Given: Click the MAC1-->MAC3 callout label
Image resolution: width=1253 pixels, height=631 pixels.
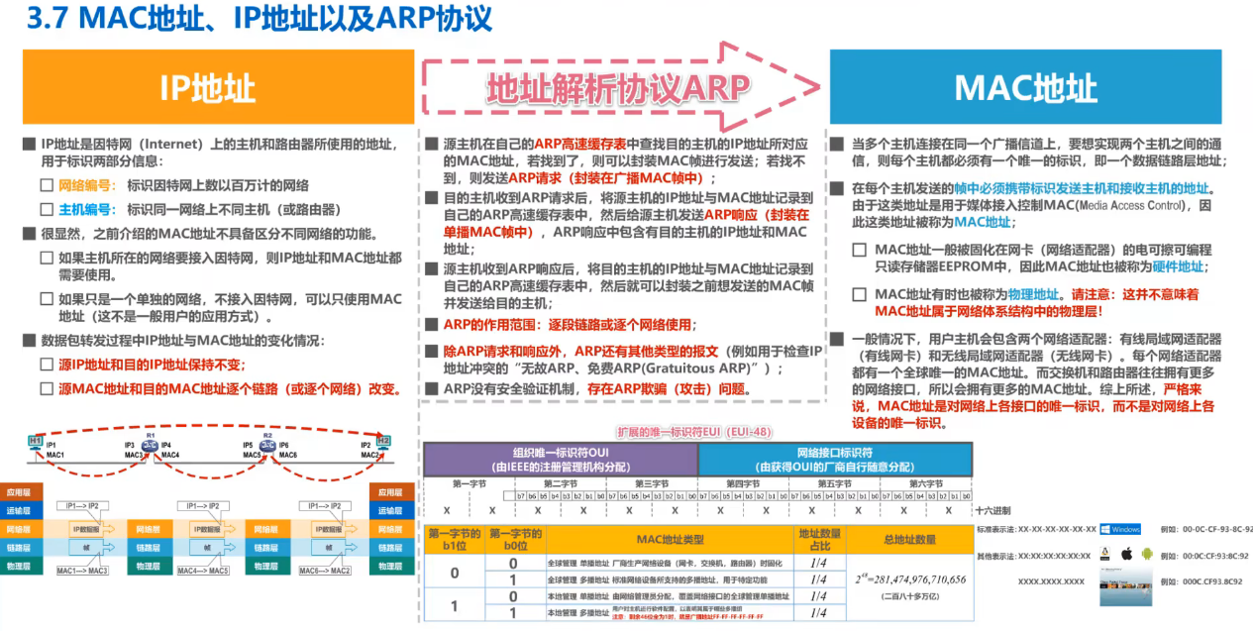Looking at the screenshot, I should click(x=82, y=571).
